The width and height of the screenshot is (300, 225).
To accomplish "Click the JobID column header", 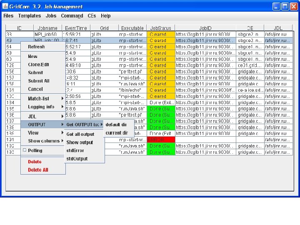I will (x=205, y=28).
